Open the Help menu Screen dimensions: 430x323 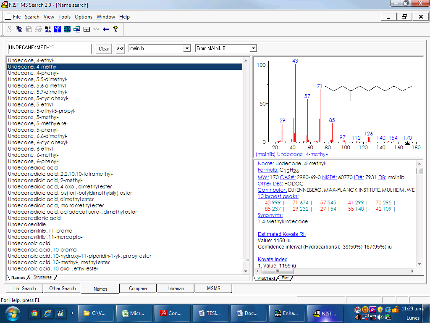pyautogui.click(x=124, y=17)
